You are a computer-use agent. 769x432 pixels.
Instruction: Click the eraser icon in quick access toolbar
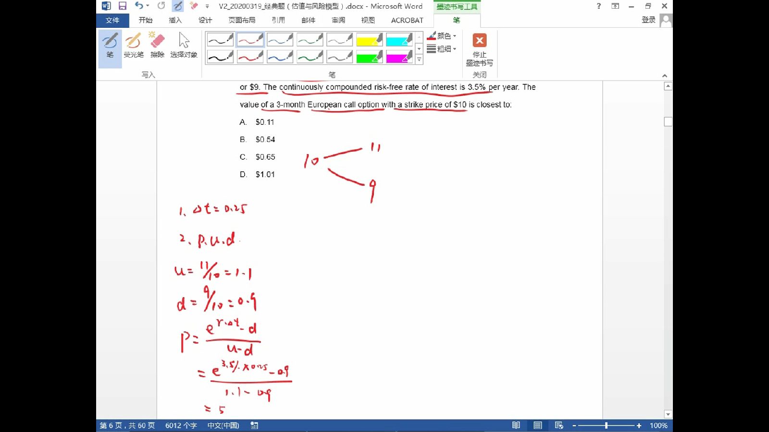194,6
